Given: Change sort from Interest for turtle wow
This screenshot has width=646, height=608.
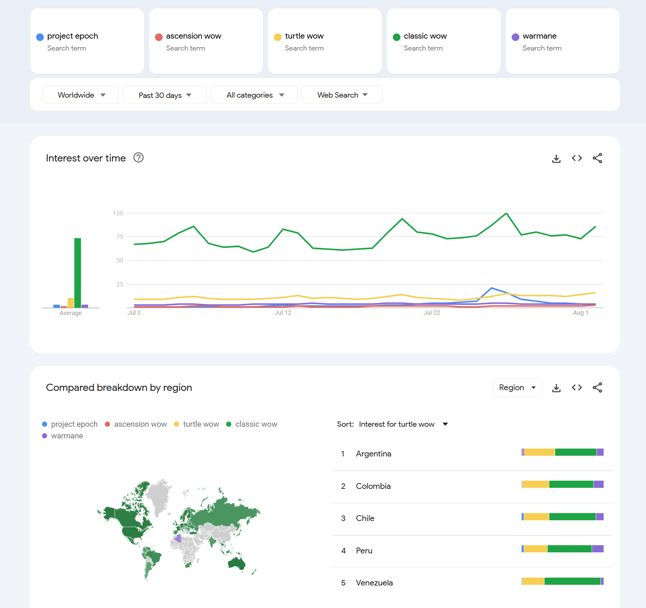Looking at the screenshot, I should point(403,424).
